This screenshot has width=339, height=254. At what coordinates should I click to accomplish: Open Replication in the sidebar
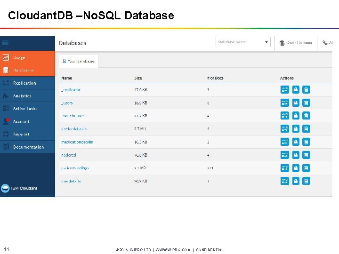click(x=27, y=83)
